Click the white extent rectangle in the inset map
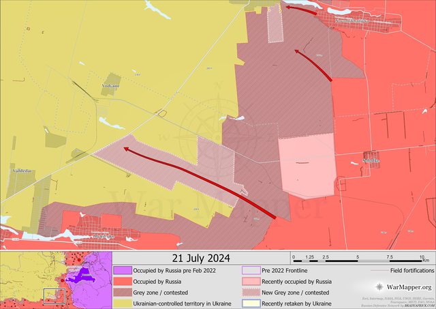Screen dimensions: 436x309 (x=53, y=297)
